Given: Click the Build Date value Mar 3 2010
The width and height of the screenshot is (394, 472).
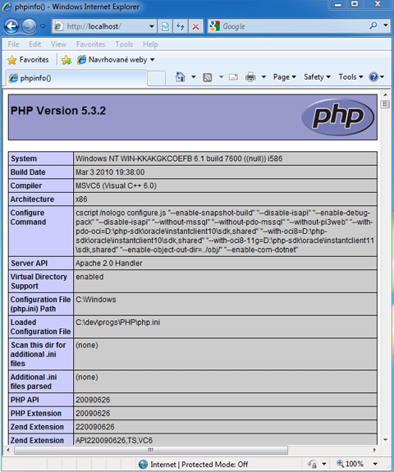Looking at the screenshot, I should click(x=110, y=172).
